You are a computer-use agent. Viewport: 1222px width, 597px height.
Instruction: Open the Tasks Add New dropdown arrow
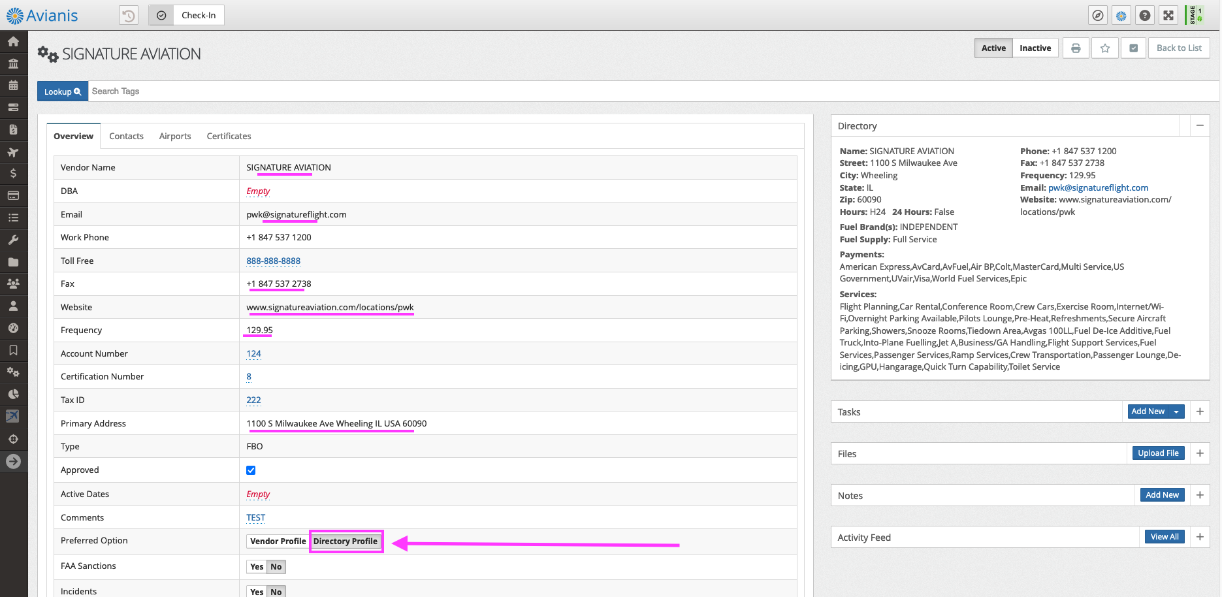(1176, 411)
